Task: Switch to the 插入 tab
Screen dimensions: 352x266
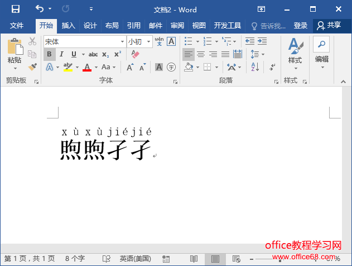Action: [x=68, y=25]
